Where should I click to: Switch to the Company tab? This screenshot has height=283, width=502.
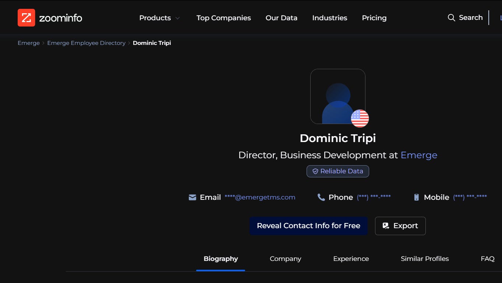[x=286, y=259]
